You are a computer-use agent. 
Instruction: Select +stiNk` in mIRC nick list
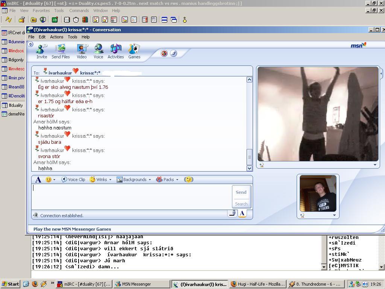click(339, 254)
